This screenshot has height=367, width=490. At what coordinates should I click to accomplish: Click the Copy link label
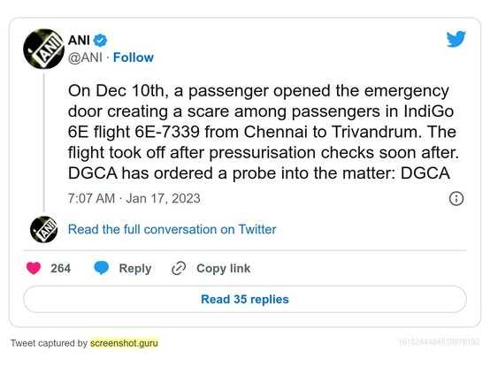click(x=224, y=269)
